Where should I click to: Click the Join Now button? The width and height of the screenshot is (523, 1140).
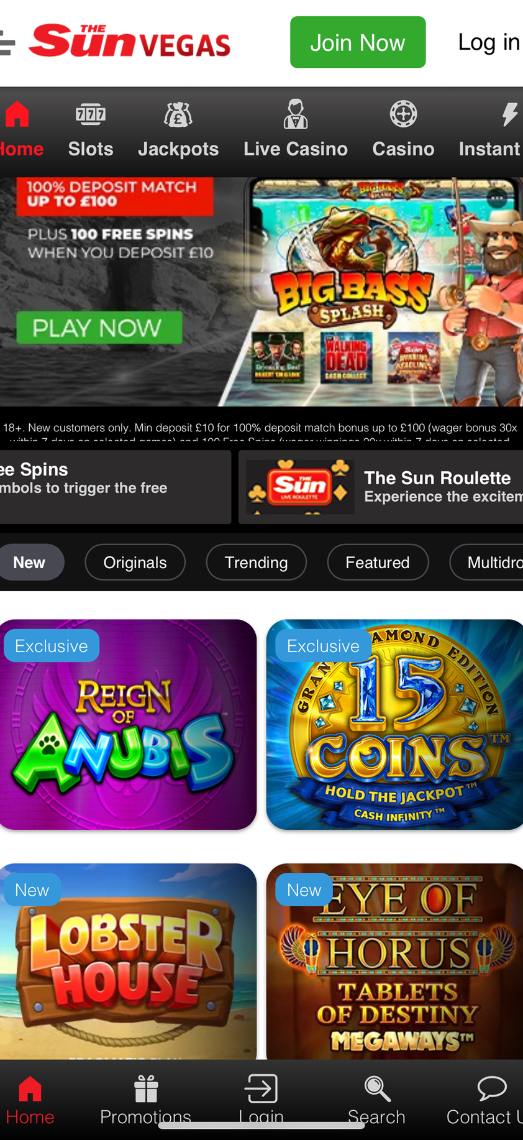(x=358, y=42)
